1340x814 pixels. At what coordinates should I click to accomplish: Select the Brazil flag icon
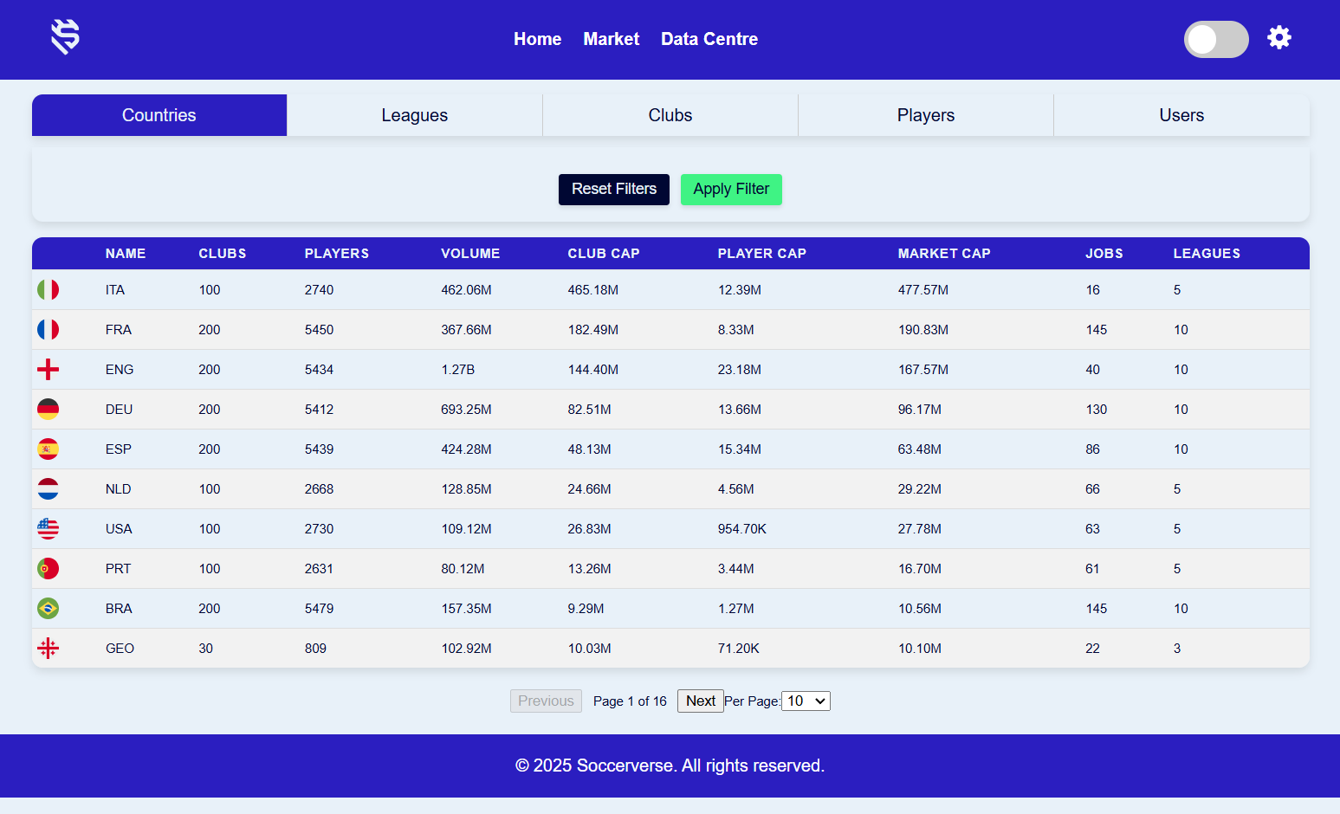click(x=48, y=608)
